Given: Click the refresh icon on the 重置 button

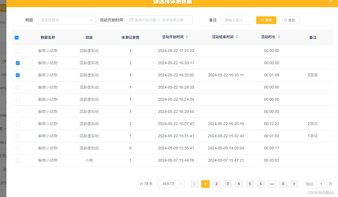Looking at the screenshot, I should tap(285, 20).
